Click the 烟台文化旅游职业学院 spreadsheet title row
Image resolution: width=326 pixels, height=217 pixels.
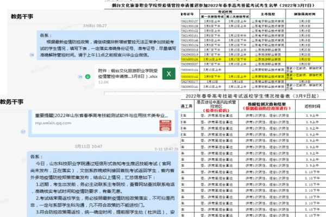point(214,5)
